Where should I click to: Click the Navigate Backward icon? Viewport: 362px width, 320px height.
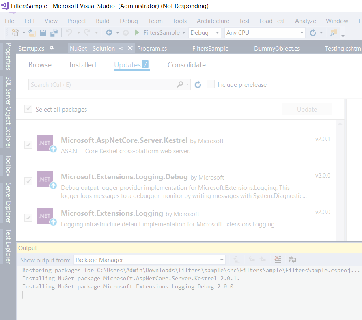109,33
